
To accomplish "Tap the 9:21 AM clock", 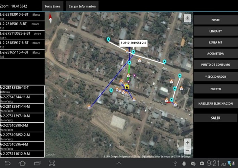I will click(x=216, y=163).
